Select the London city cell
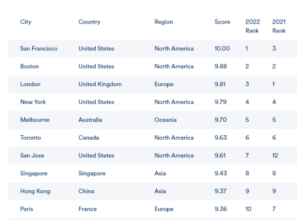 coord(30,84)
